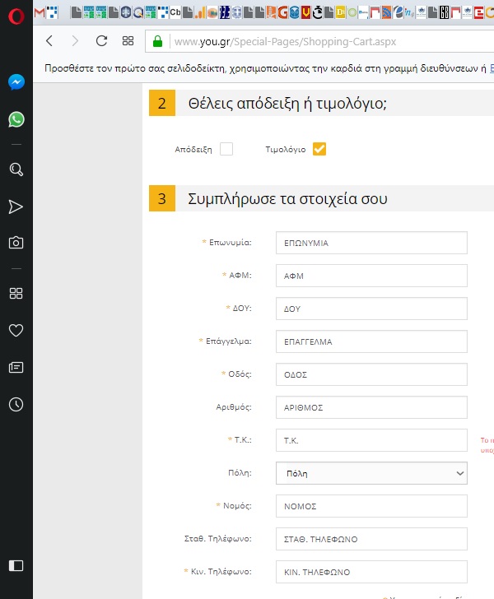
Task: Open the Opera main menu
Action: 16,13
